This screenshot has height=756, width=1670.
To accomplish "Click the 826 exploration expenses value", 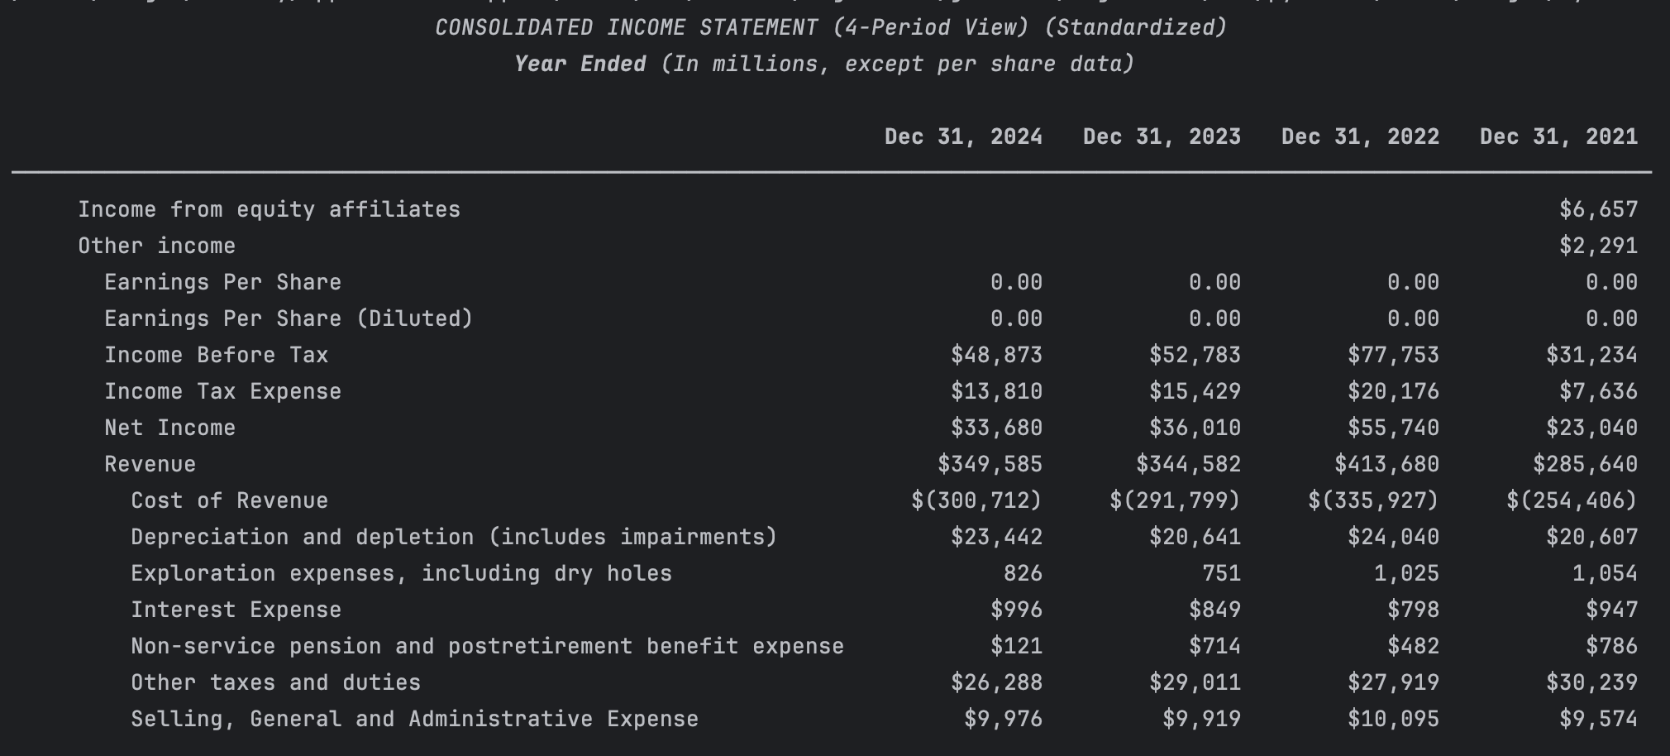I will [x=1023, y=573].
